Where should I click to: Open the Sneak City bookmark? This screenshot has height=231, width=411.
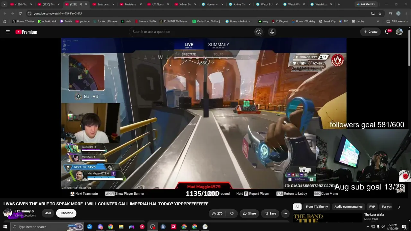[327, 21]
